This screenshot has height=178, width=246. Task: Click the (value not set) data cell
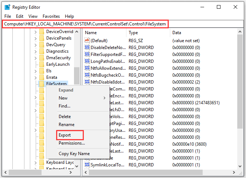(x=186, y=41)
